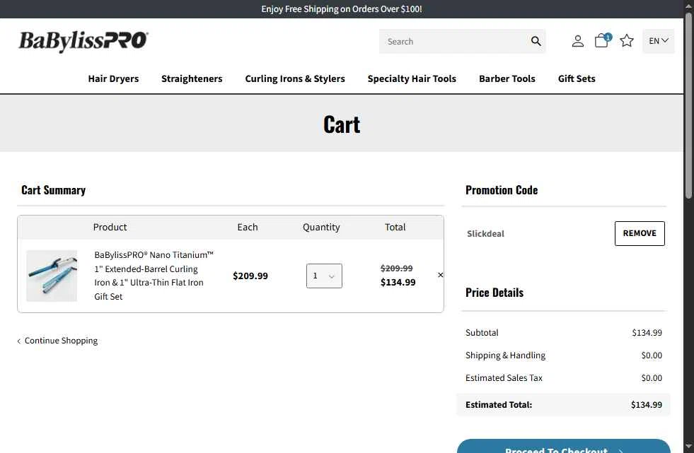
Task: Open the Hair Dryers menu
Action: coord(113,78)
